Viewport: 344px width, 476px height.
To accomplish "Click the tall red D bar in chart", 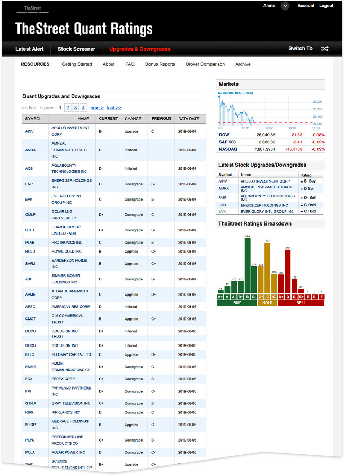I will click(288, 271).
